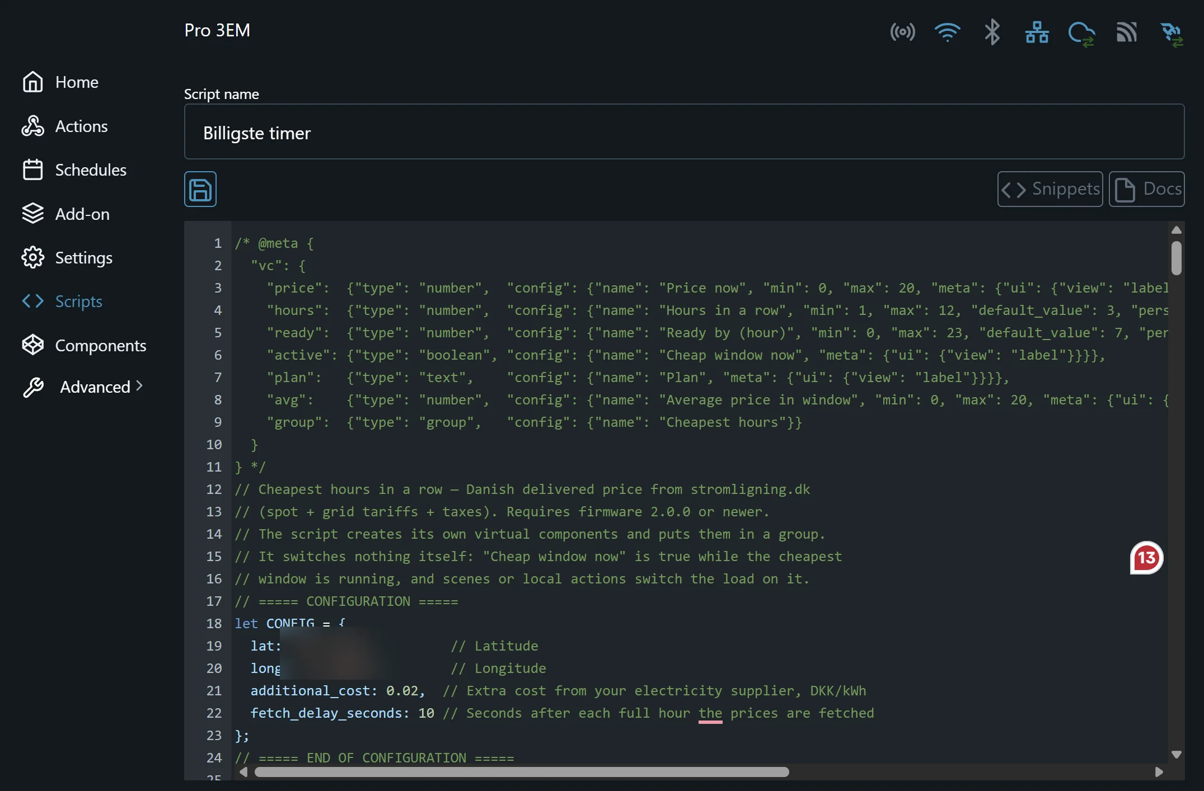This screenshot has height=791, width=1204.
Task: Click the Components cube icon
Action: coord(32,345)
